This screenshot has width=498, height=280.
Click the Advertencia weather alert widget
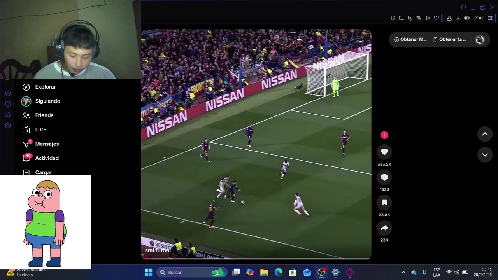pos(27,272)
